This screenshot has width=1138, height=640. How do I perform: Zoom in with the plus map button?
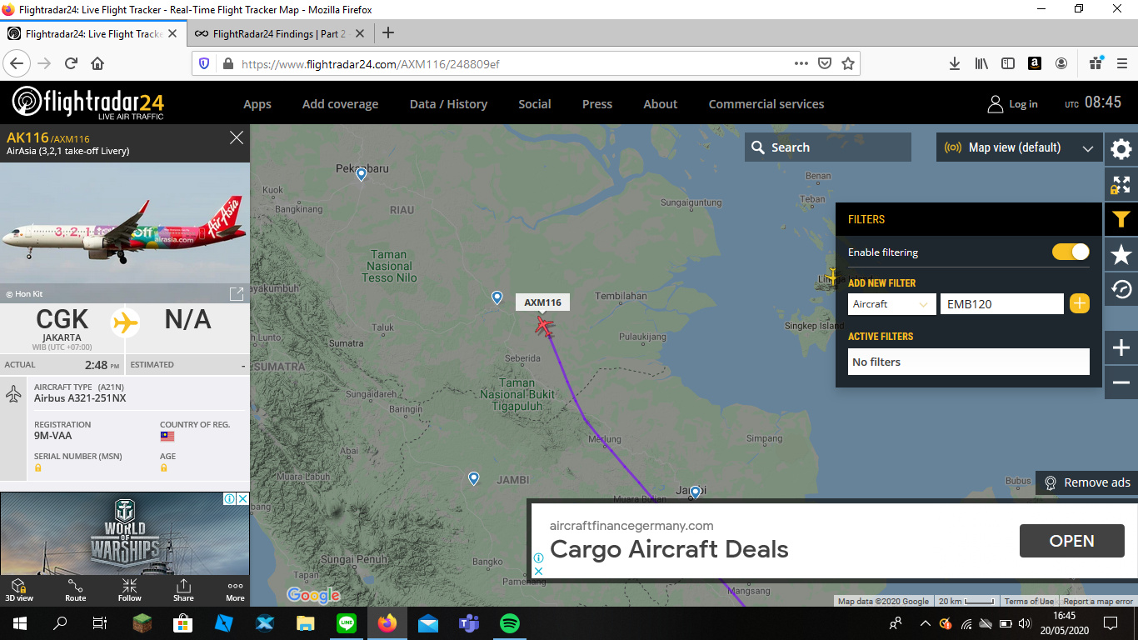1121,347
